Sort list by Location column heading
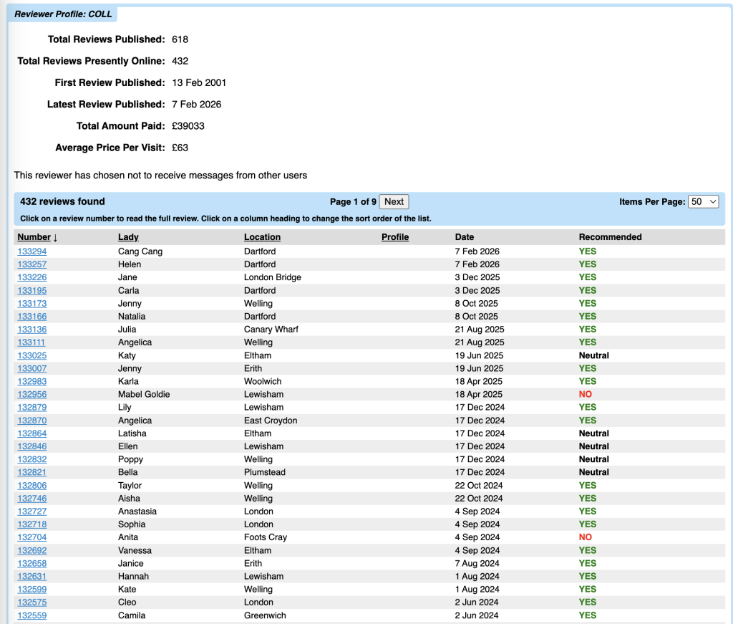733x624 pixels. (x=262, y=237)
